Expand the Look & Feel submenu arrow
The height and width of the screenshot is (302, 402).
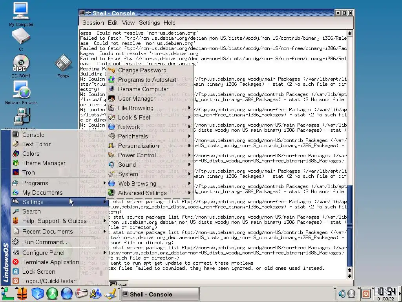[x=190, y=117]
